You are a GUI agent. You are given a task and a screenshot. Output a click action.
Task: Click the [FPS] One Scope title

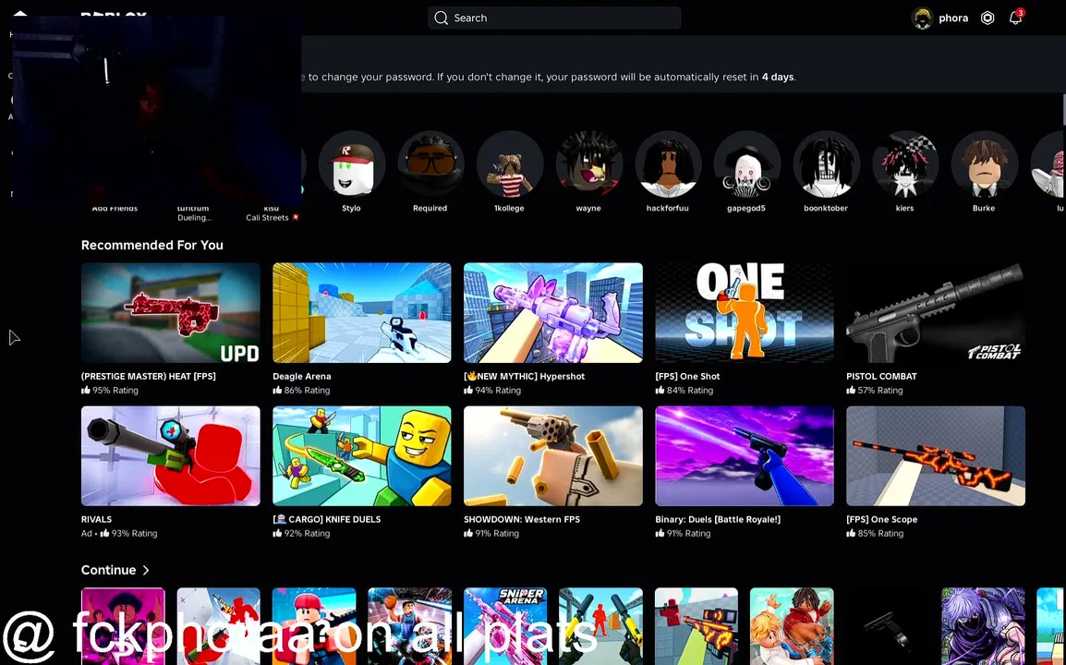tap(881, 519)
